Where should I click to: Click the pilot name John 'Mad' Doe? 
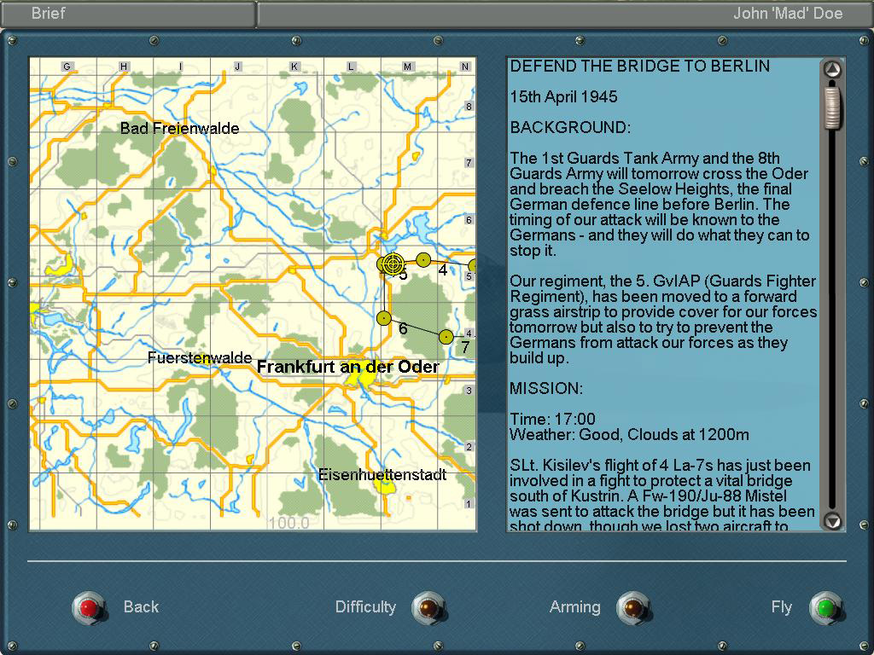[x=788, y=13]
